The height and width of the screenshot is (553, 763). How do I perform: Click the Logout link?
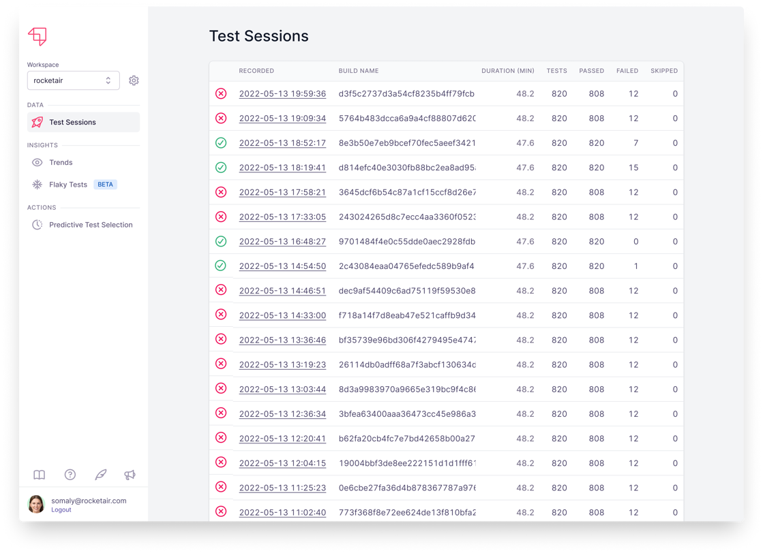[61, 509]
